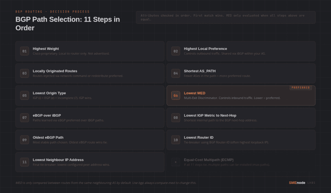Select the Locally Originated Routes title
331x193 pixels.
[x=55, y=71]
